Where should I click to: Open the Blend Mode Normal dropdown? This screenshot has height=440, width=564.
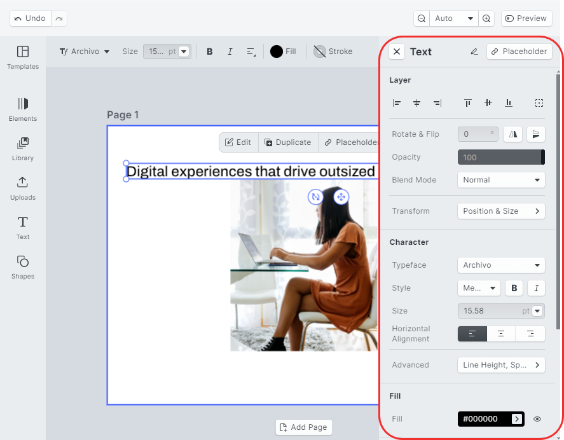(x=502, y=180)
